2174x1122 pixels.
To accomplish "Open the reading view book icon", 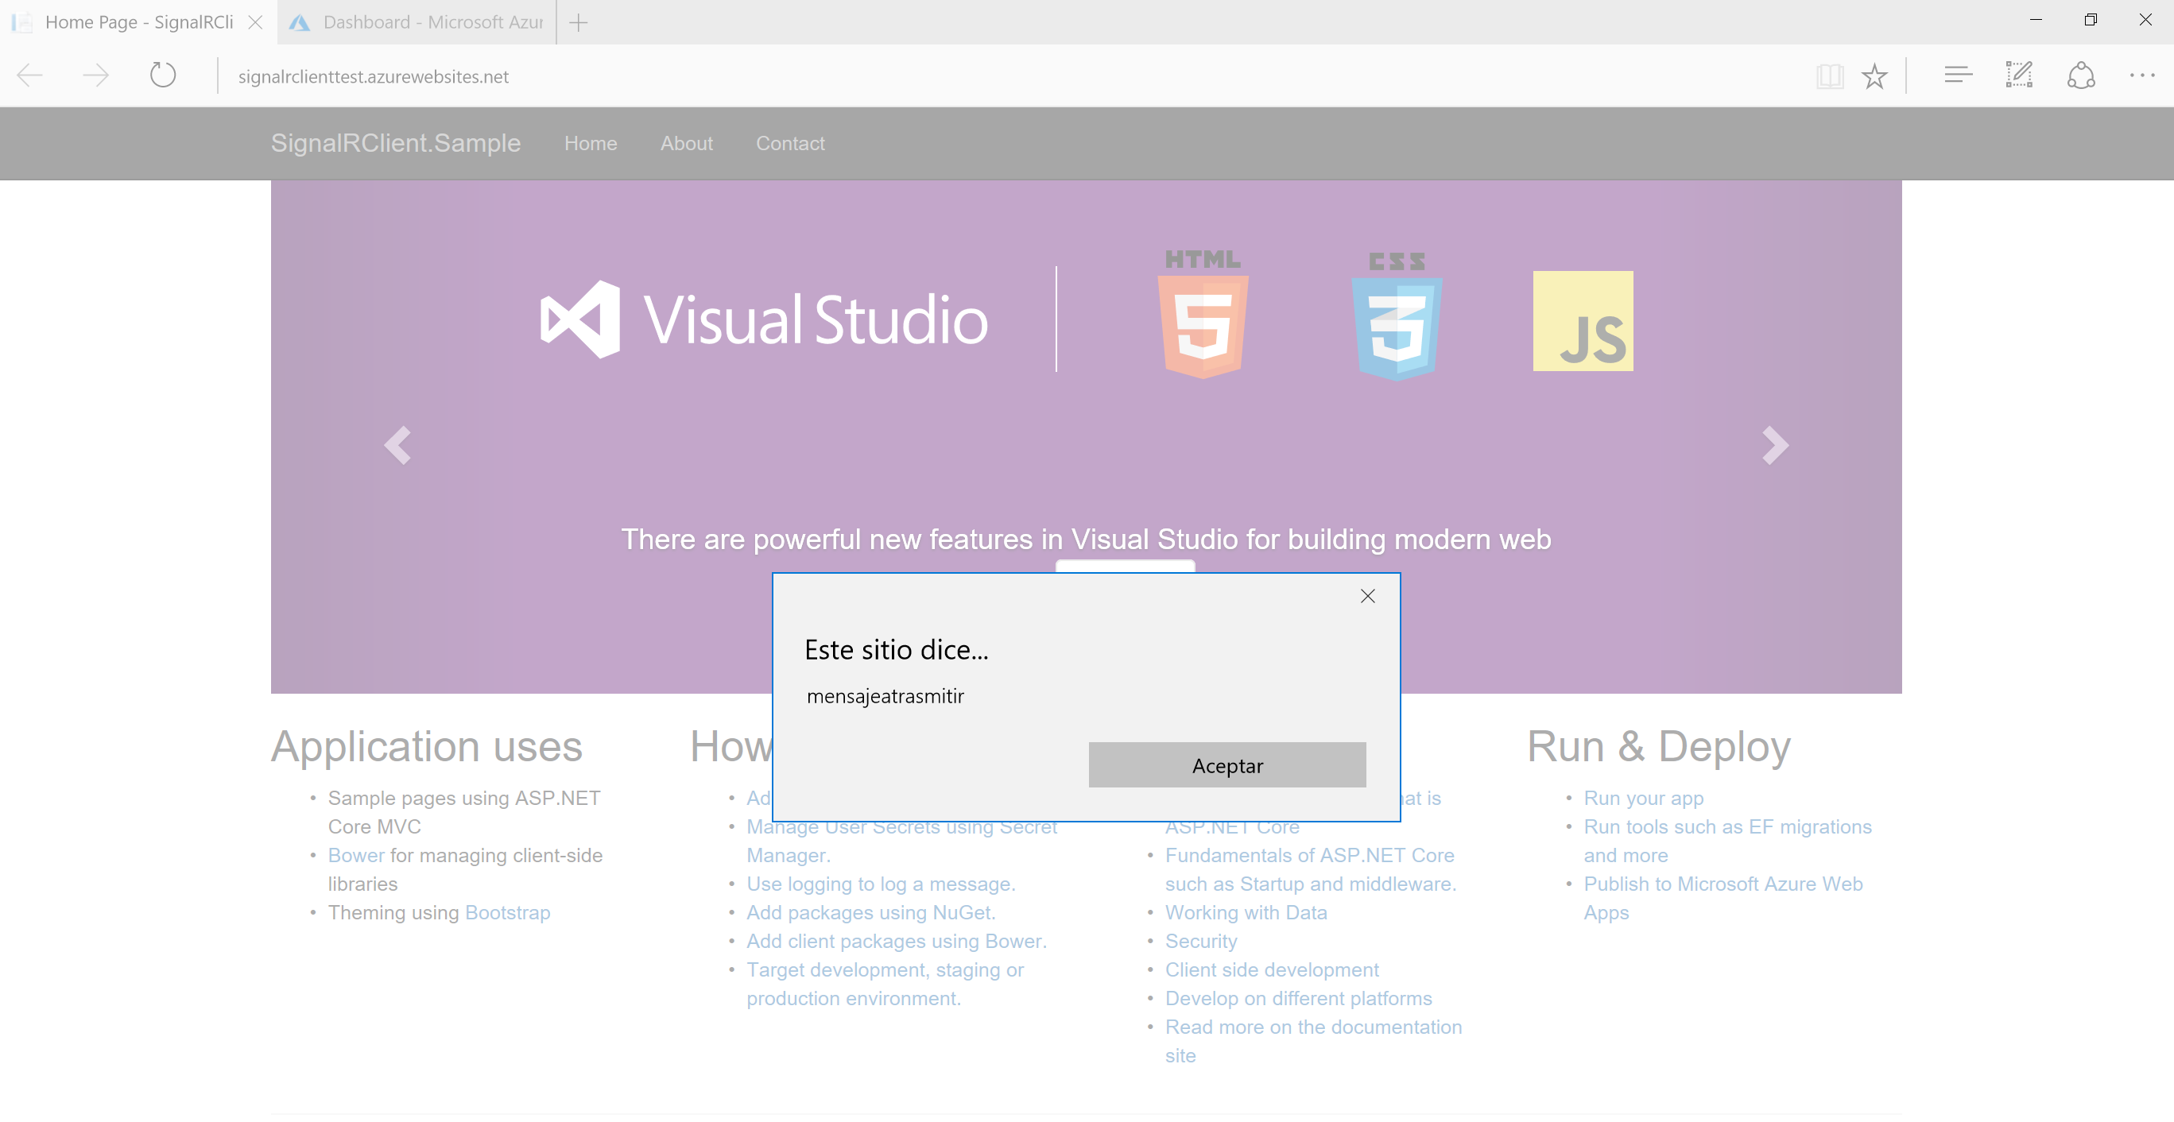I will (x=1829, y=76).
